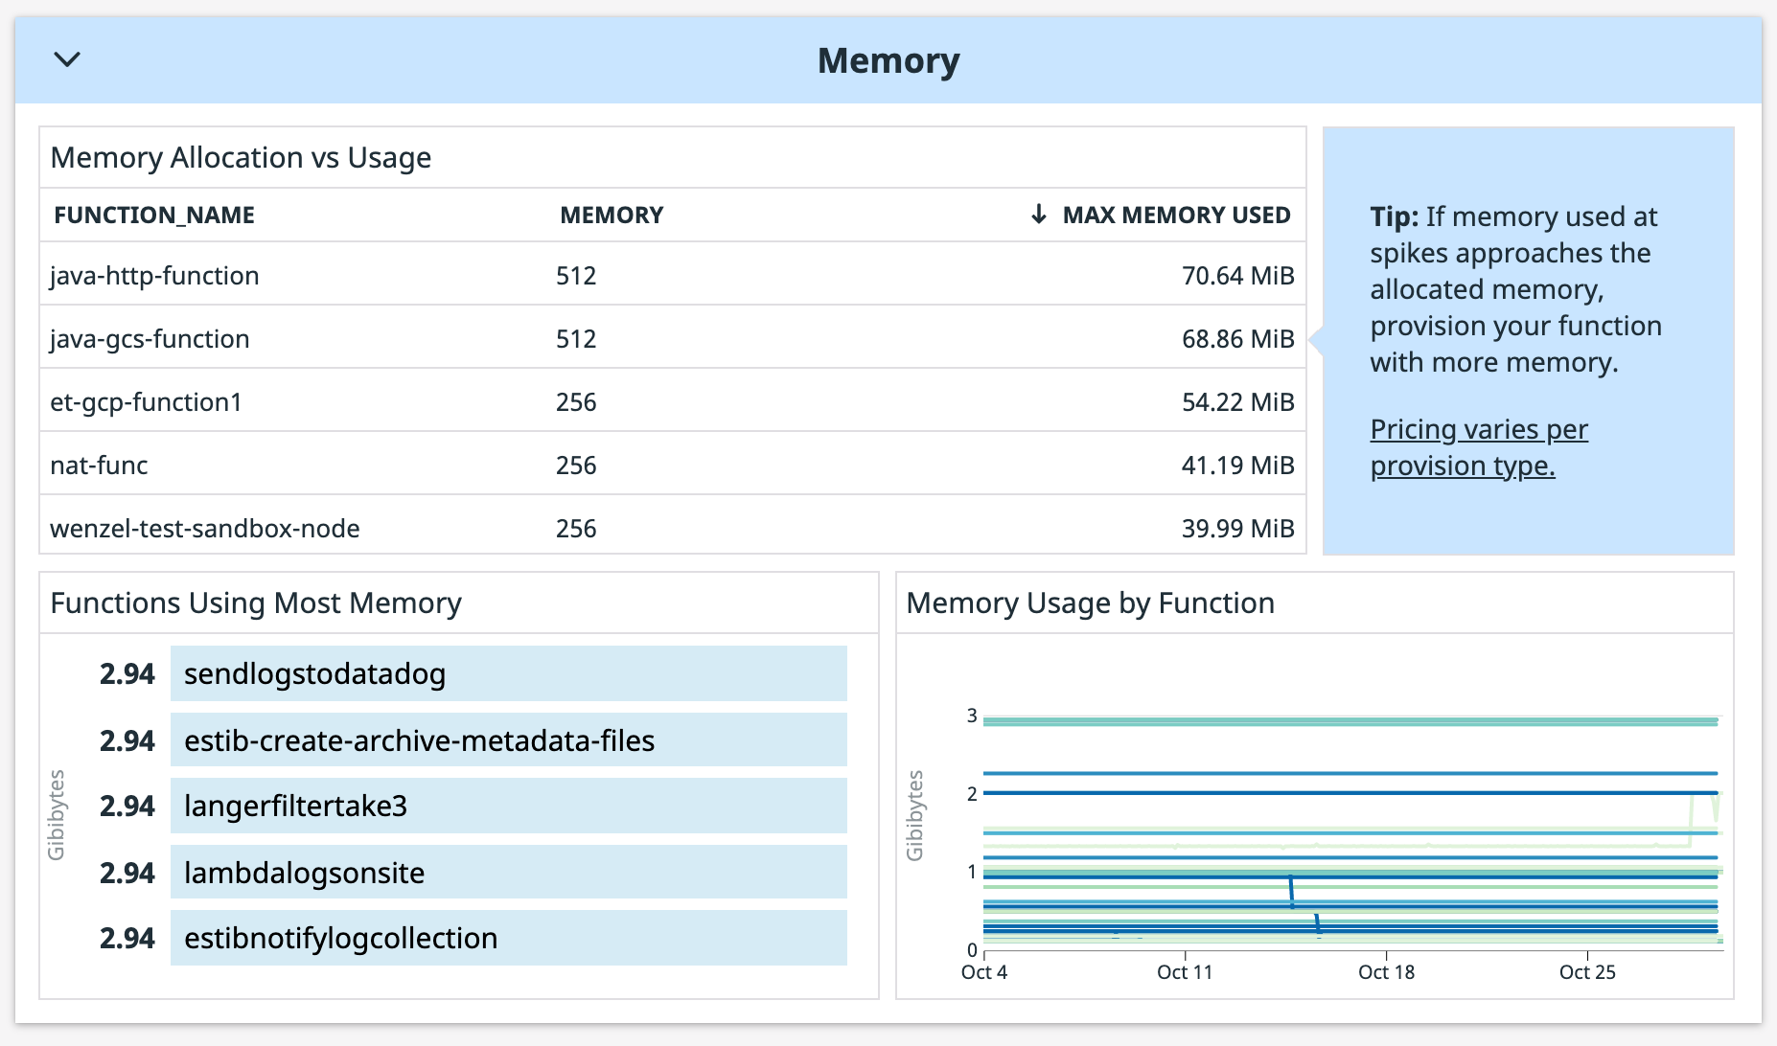The width and height of the screenshot is (1777, 1046).
Task: Collapse the Memory panel
Action: (x=67, y=59)
